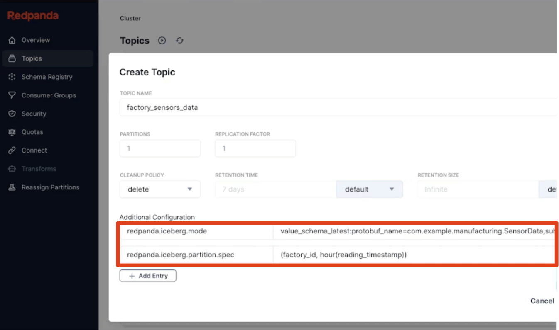Focus the Partitions number field
559x330 pixels.
(x=160, y=148)
